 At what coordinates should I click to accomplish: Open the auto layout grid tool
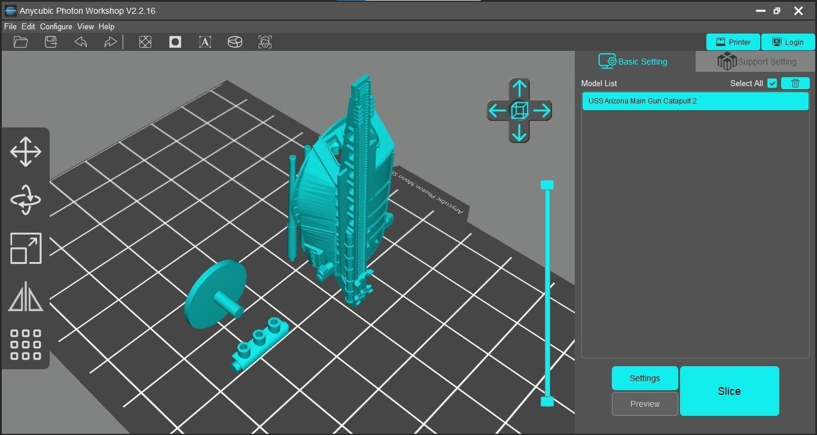tap(26, 345)
